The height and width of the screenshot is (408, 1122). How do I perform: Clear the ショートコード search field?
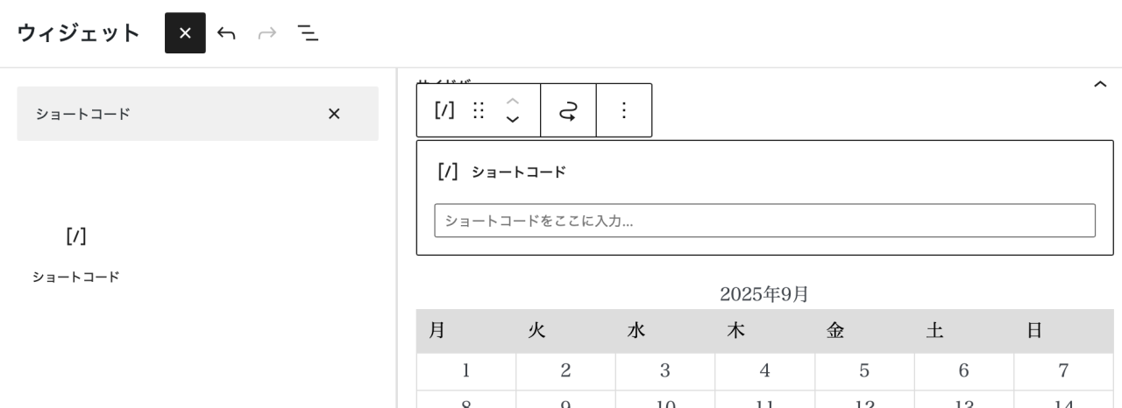tap(334, 114)
